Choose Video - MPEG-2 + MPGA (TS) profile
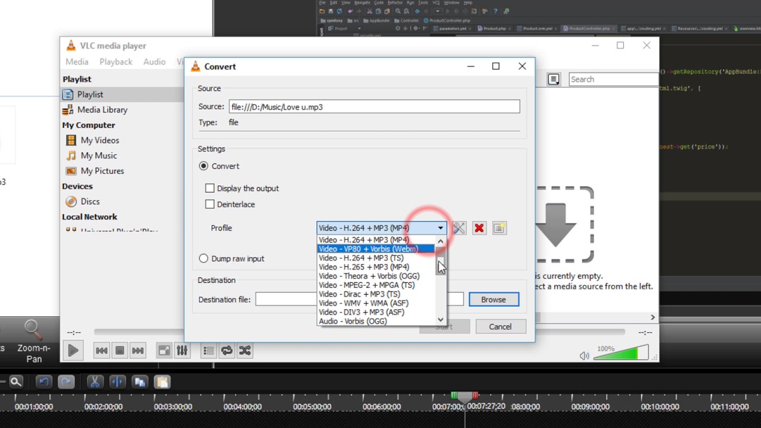Viewport: 761px width, 428px height. (x=377, y=285)
